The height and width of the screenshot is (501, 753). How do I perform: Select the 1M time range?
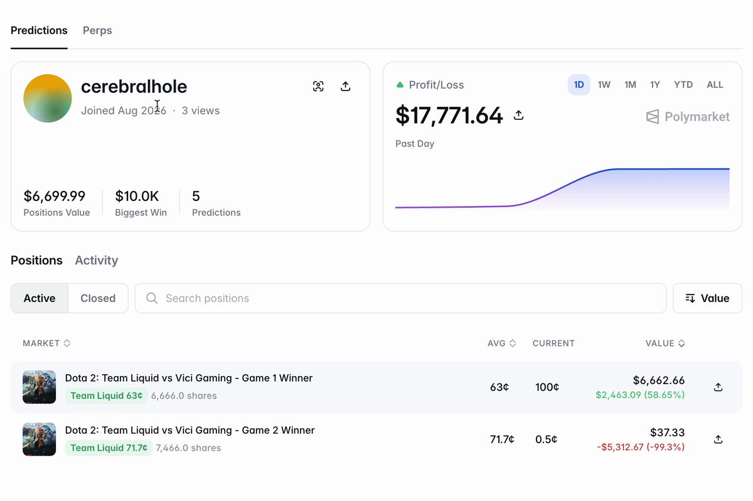coord(630,85)
